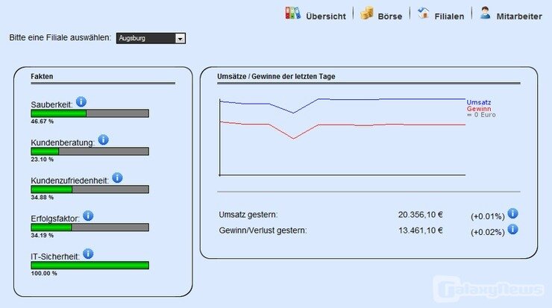Open info icon next to IT-Sicherheit
Viewport: 552px width, 308px height.
[x=88, y=254]
